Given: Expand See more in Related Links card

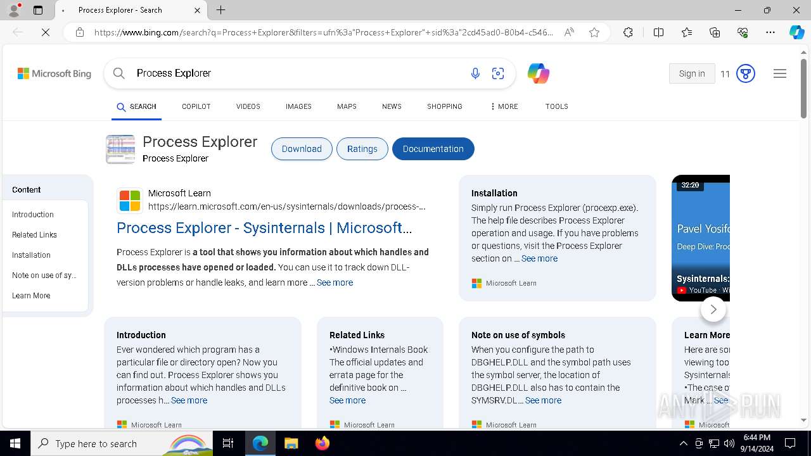Looking at the screenshot, I should [x=347, y=400].
